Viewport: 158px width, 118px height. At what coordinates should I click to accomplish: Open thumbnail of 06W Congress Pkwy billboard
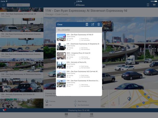point(61,56)
